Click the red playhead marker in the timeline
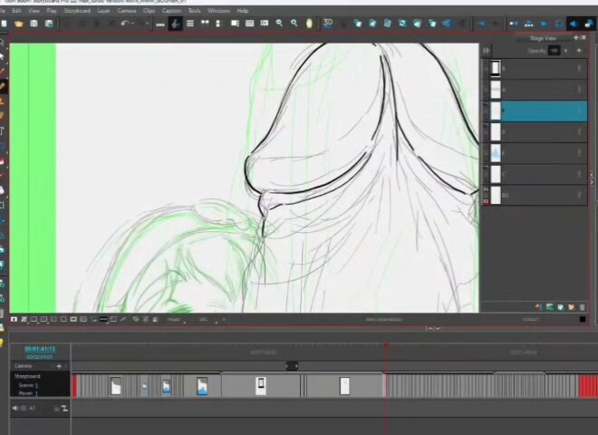 pyautogui.click(x=386, y=345)
